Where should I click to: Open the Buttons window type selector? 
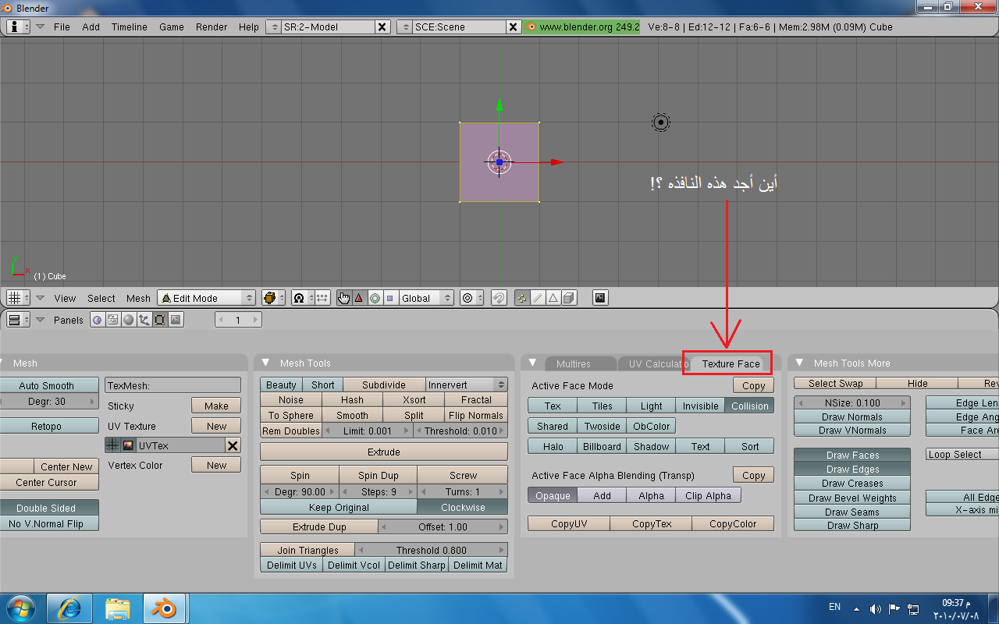point(18,320)
